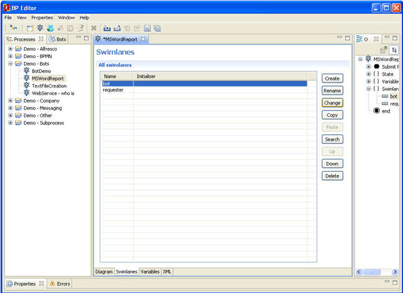This screenshot has height=293, width=403.
Task: Collapse the Demo - Bots folder
Action: 10,63
